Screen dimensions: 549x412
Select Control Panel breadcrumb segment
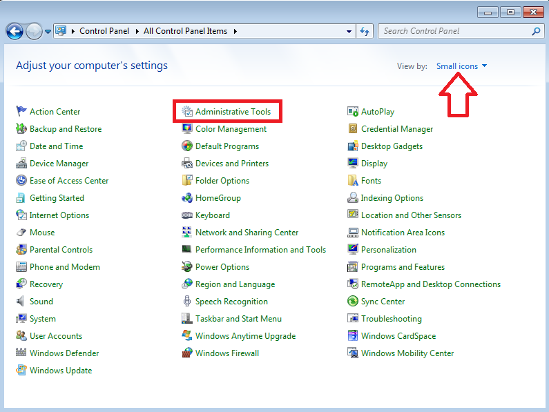[104, 31]
